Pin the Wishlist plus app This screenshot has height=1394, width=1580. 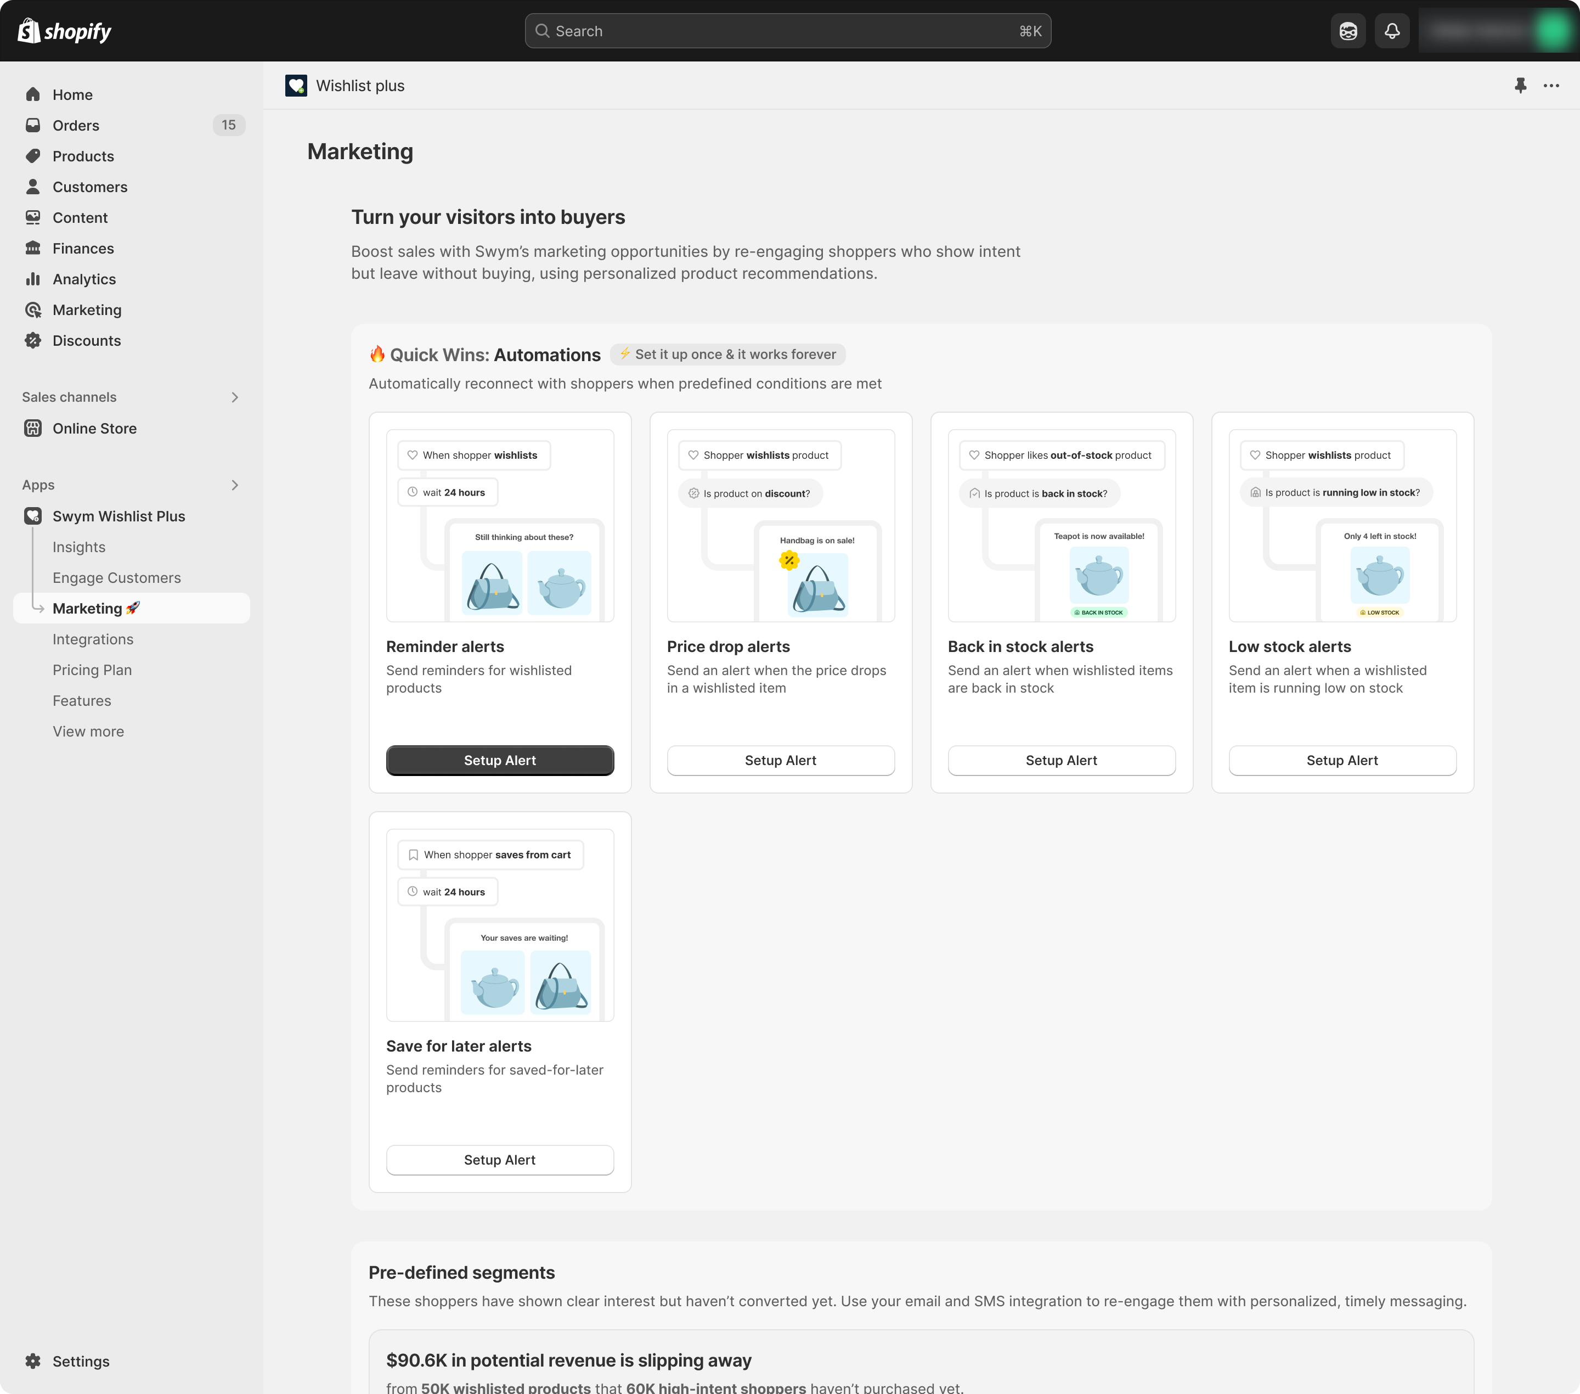(1520, 86)
